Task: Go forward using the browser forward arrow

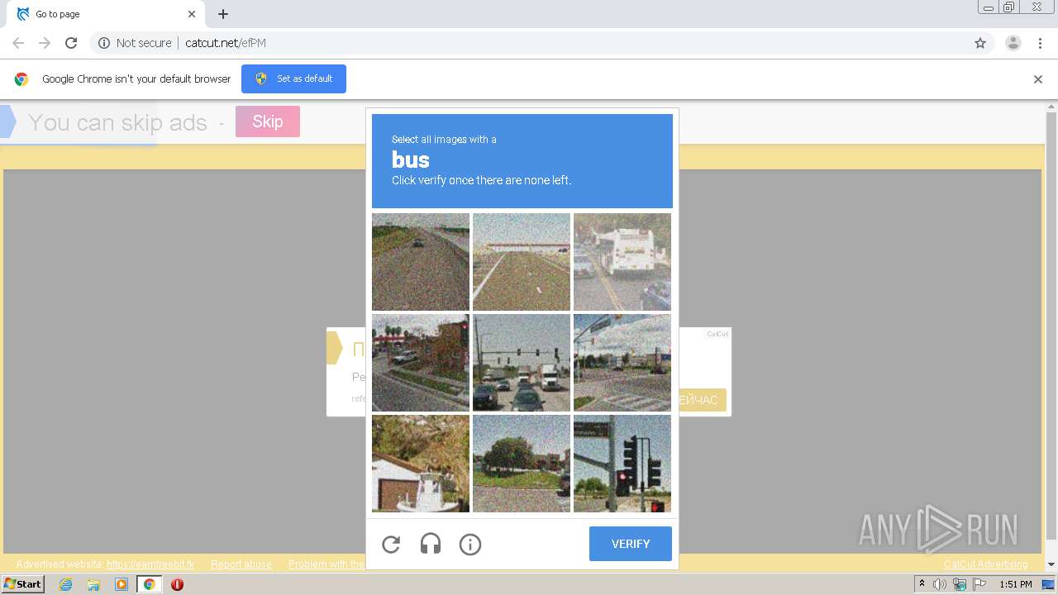Action: 45,43
